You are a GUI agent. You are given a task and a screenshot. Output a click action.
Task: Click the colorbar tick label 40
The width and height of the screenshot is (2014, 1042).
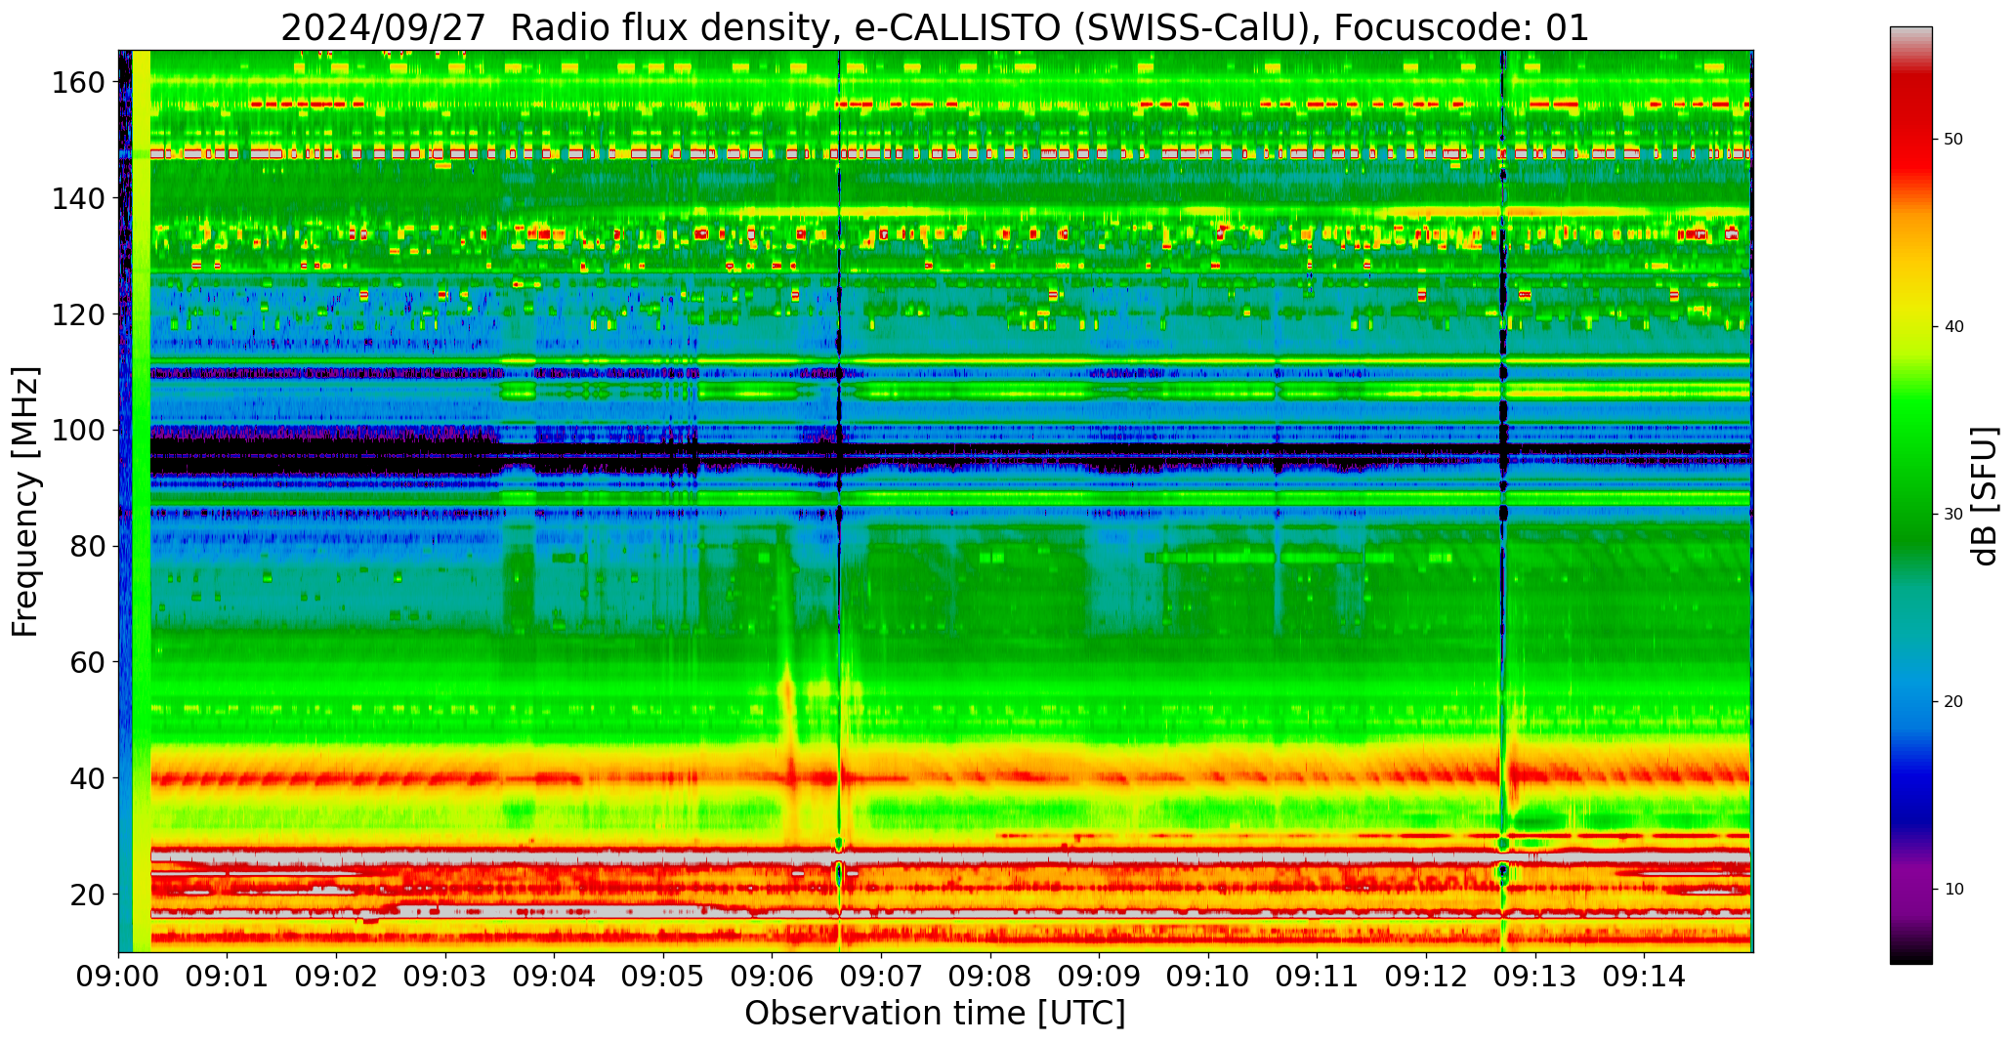(x=1954, y=326)
